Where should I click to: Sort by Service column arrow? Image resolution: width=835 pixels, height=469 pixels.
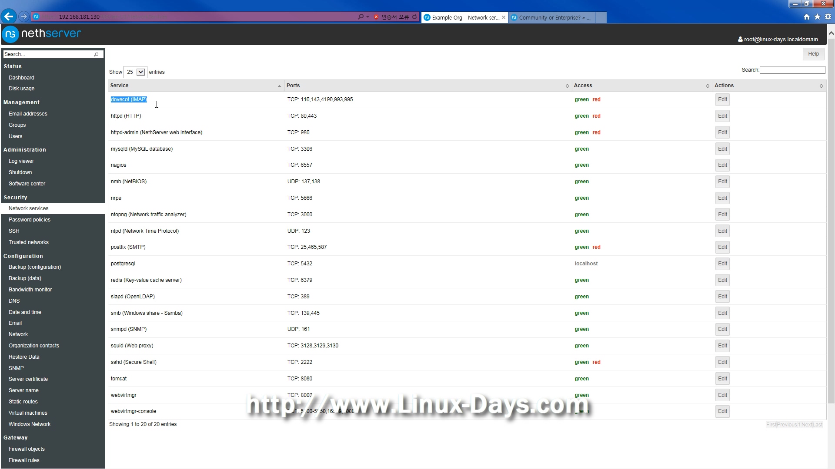279,86
